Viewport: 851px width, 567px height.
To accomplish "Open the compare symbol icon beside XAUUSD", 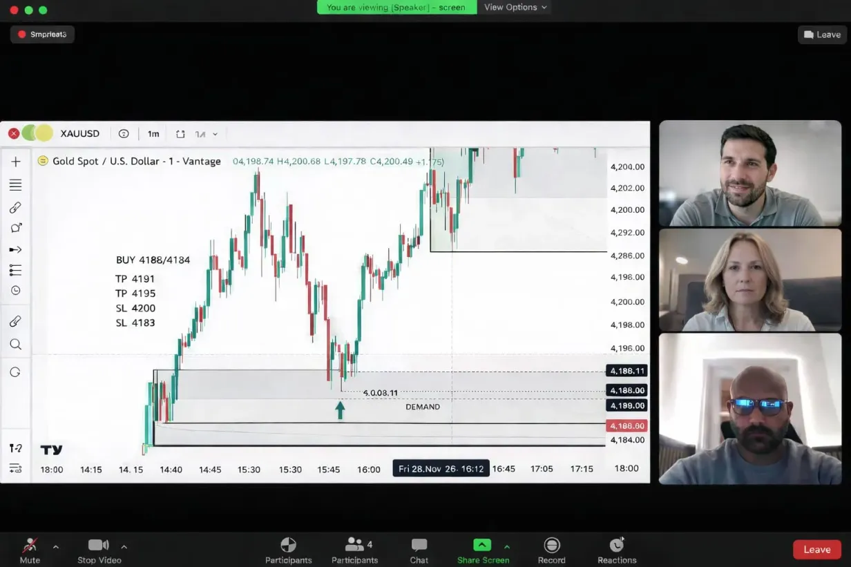I will click(x=124, y=133).
